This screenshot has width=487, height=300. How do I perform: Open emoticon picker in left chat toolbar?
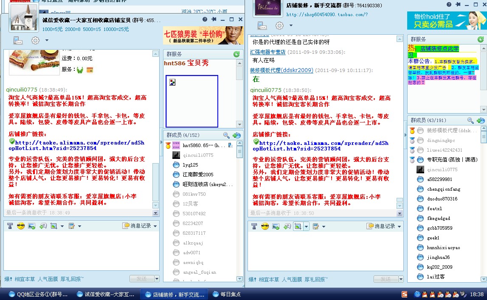point(21,226)
